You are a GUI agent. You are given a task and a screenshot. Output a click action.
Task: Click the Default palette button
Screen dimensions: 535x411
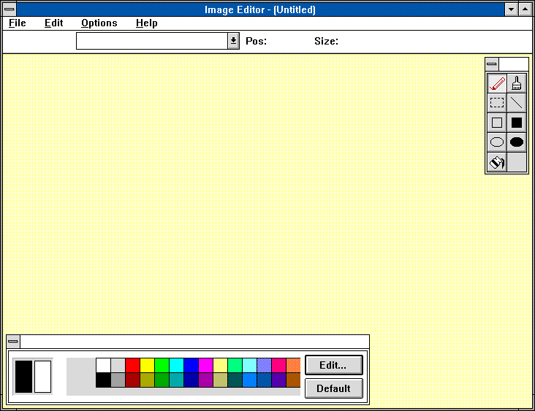pyautogui.click(x=333, y=388)
